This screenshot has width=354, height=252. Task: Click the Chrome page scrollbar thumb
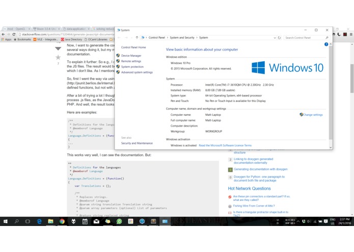point(352,79)
